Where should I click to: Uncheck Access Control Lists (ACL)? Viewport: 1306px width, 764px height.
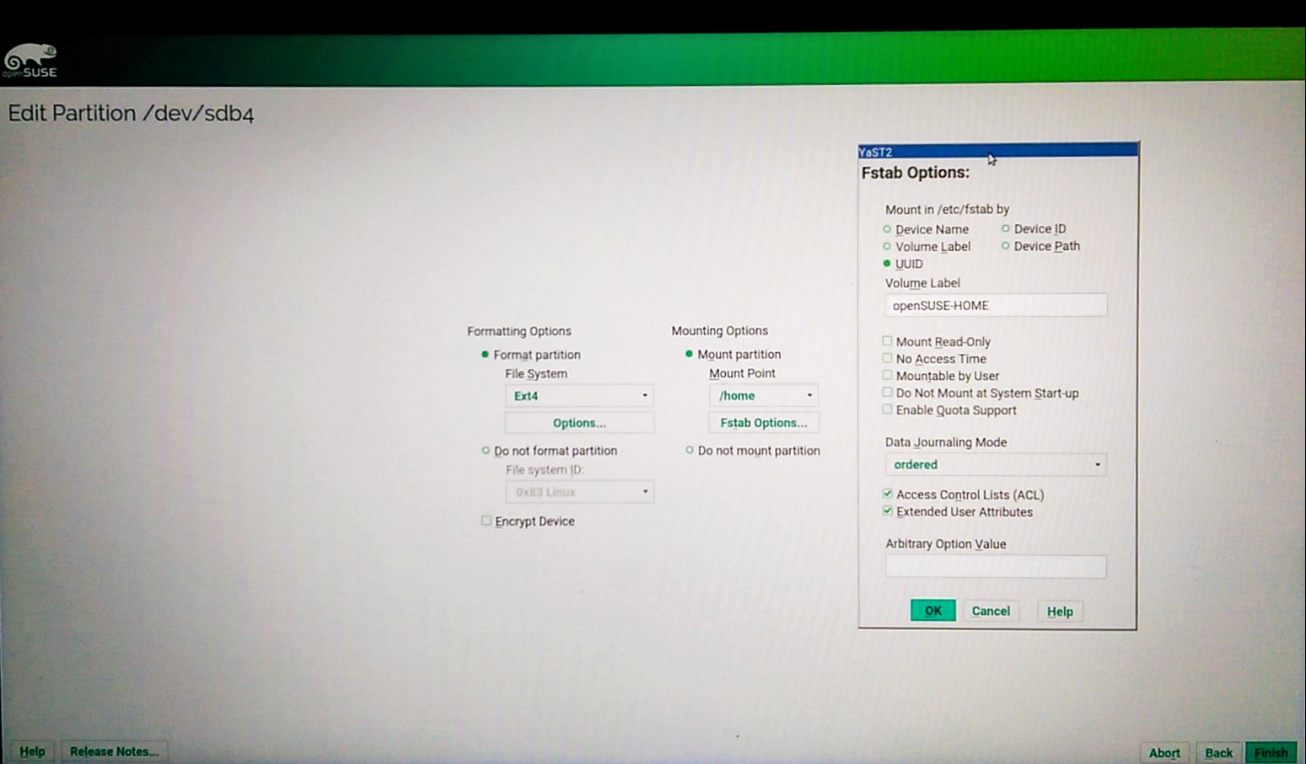[888, 494]
